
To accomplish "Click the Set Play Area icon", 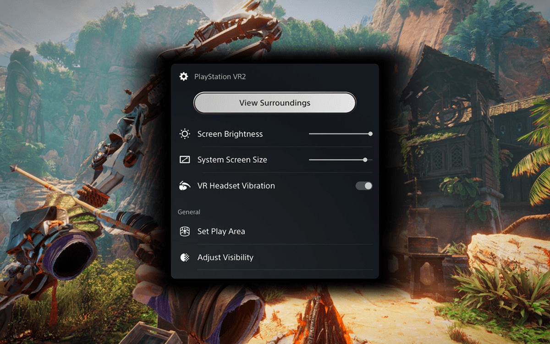I will [x=184, y=231].
